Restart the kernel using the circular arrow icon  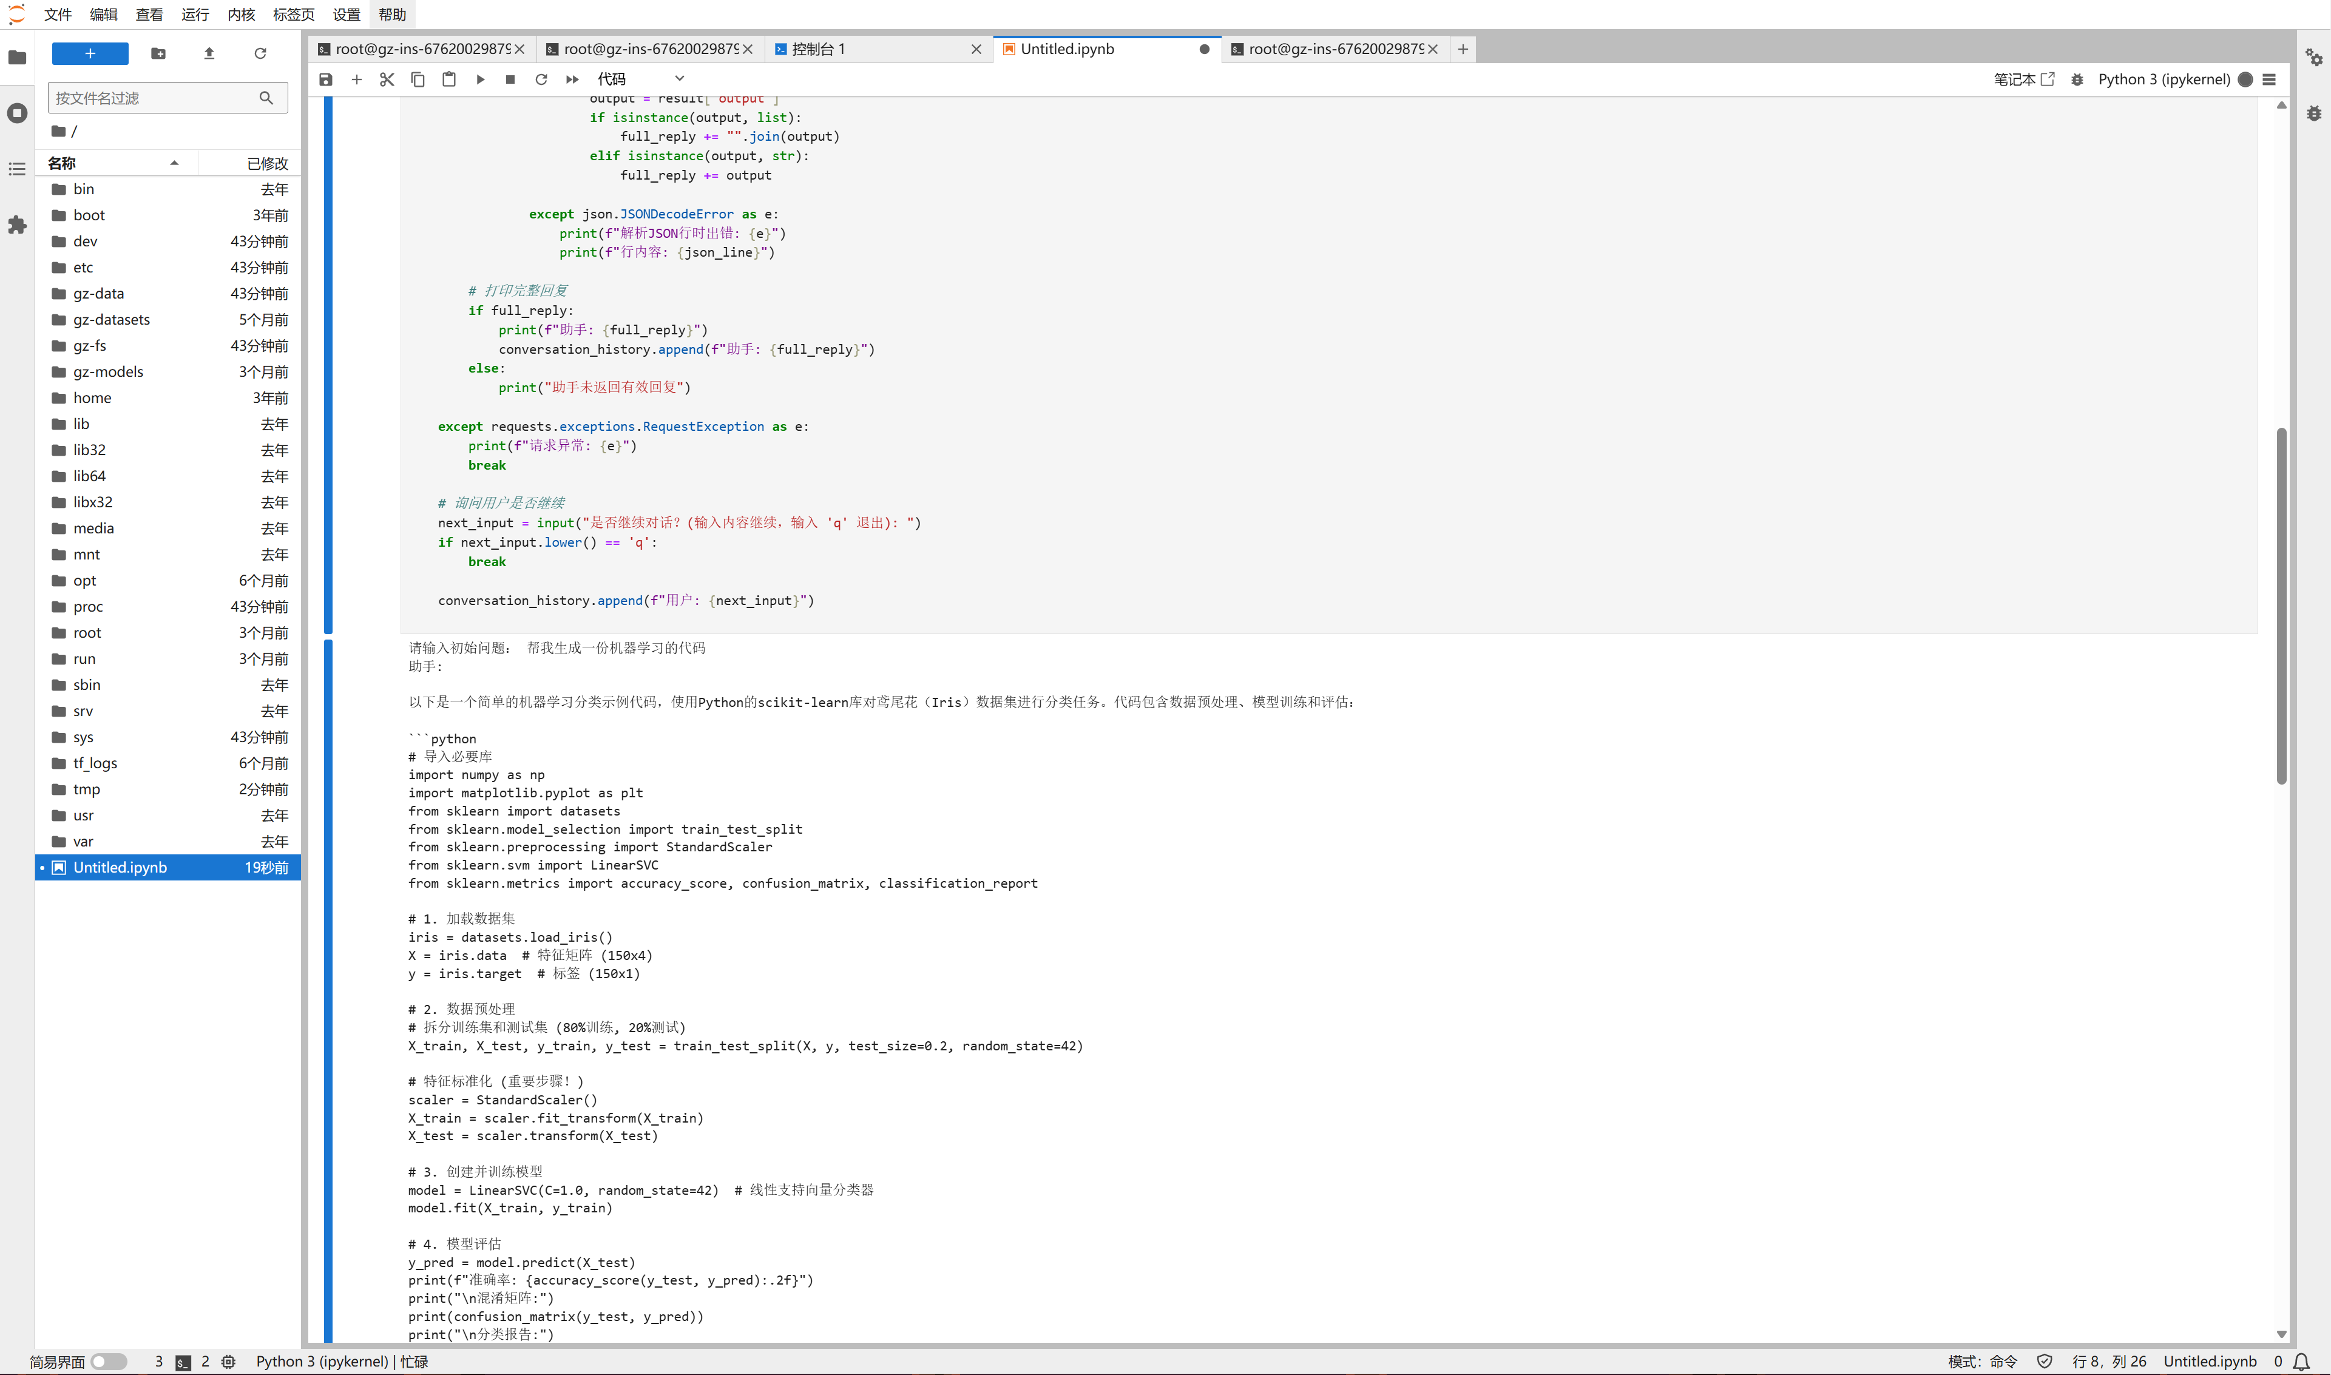pyautogui.click(x=541, y=79)
